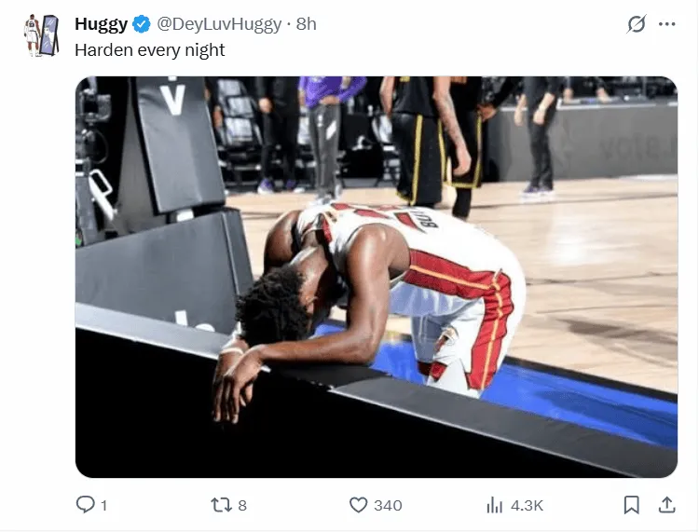Bookmark this Huggy post
699x532 pixels.
coord(632,505)
